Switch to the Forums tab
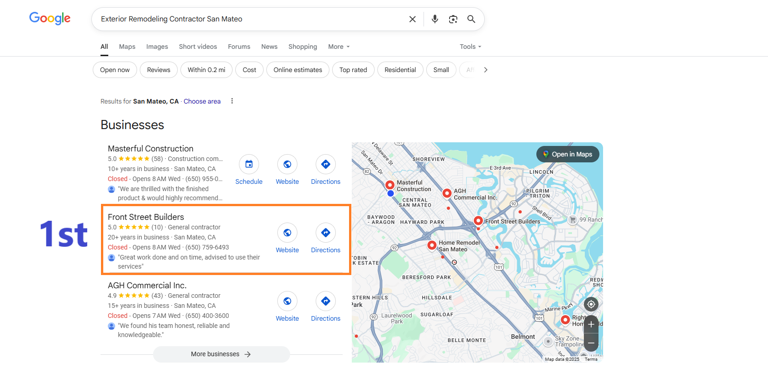This screenshot has width=768, height=374. click(x=239, y=47)
